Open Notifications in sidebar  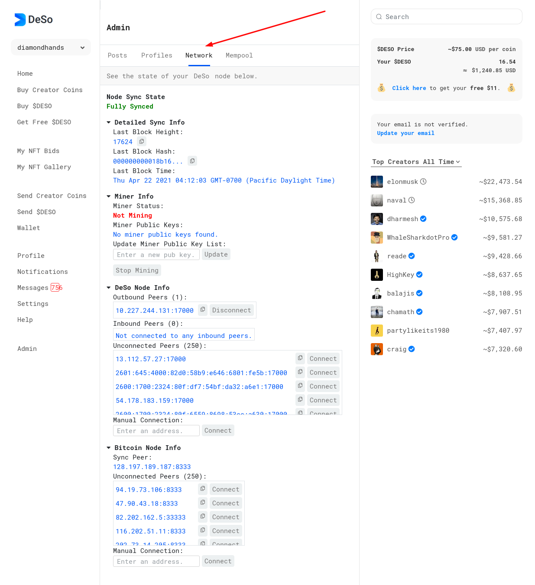click(x=42, y=272)
